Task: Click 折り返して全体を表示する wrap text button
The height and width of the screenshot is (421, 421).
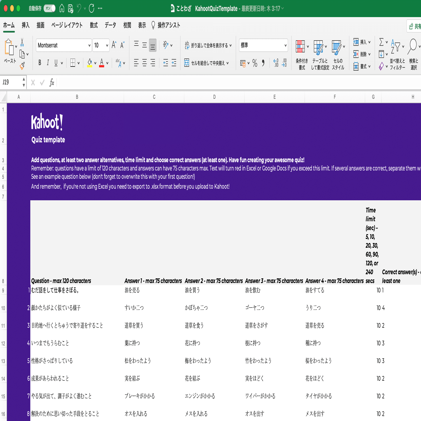Action: [208, 45]
